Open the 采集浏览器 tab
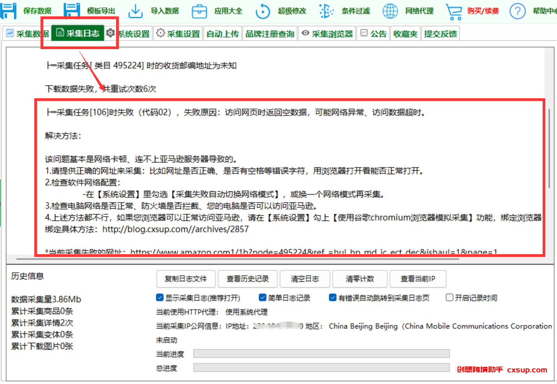557x384 pixels. click(x=327, y=34)
